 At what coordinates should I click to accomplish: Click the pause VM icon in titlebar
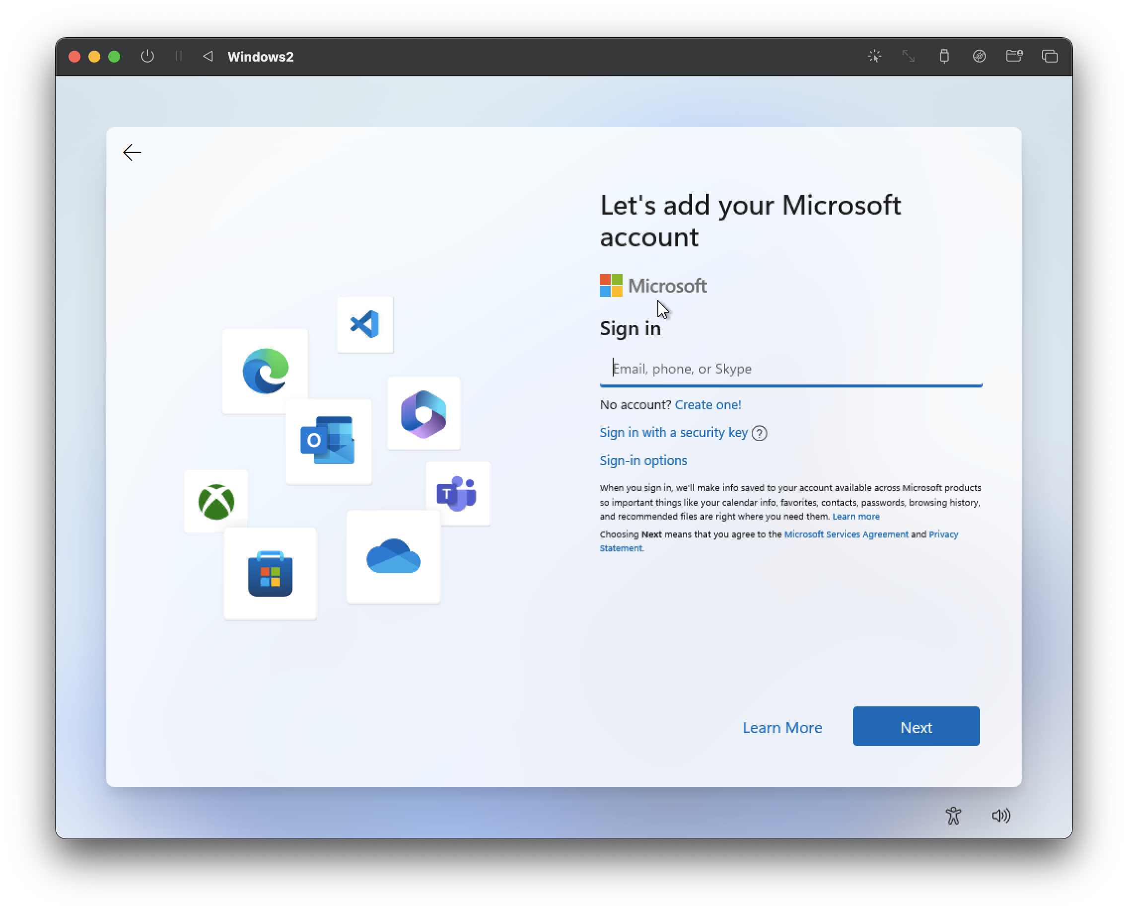[x=179, y=56]
